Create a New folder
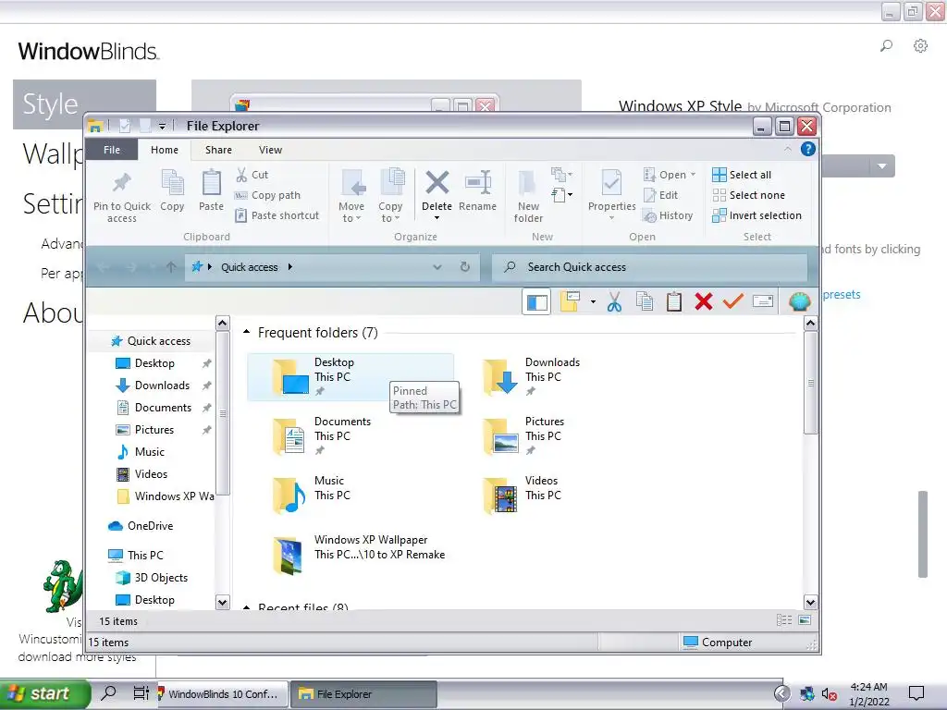This screenshot has height=710, width=947. (528, 196)
